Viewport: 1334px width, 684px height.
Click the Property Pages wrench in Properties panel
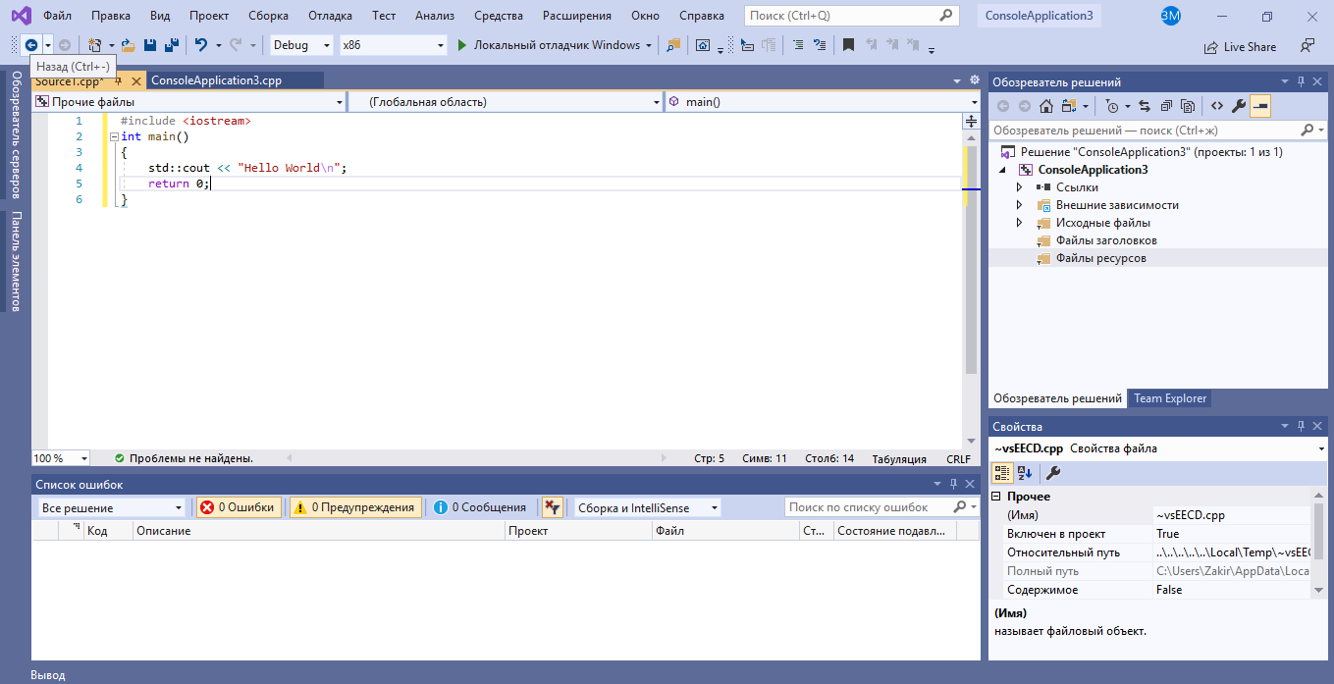(x=1053, y=473)
